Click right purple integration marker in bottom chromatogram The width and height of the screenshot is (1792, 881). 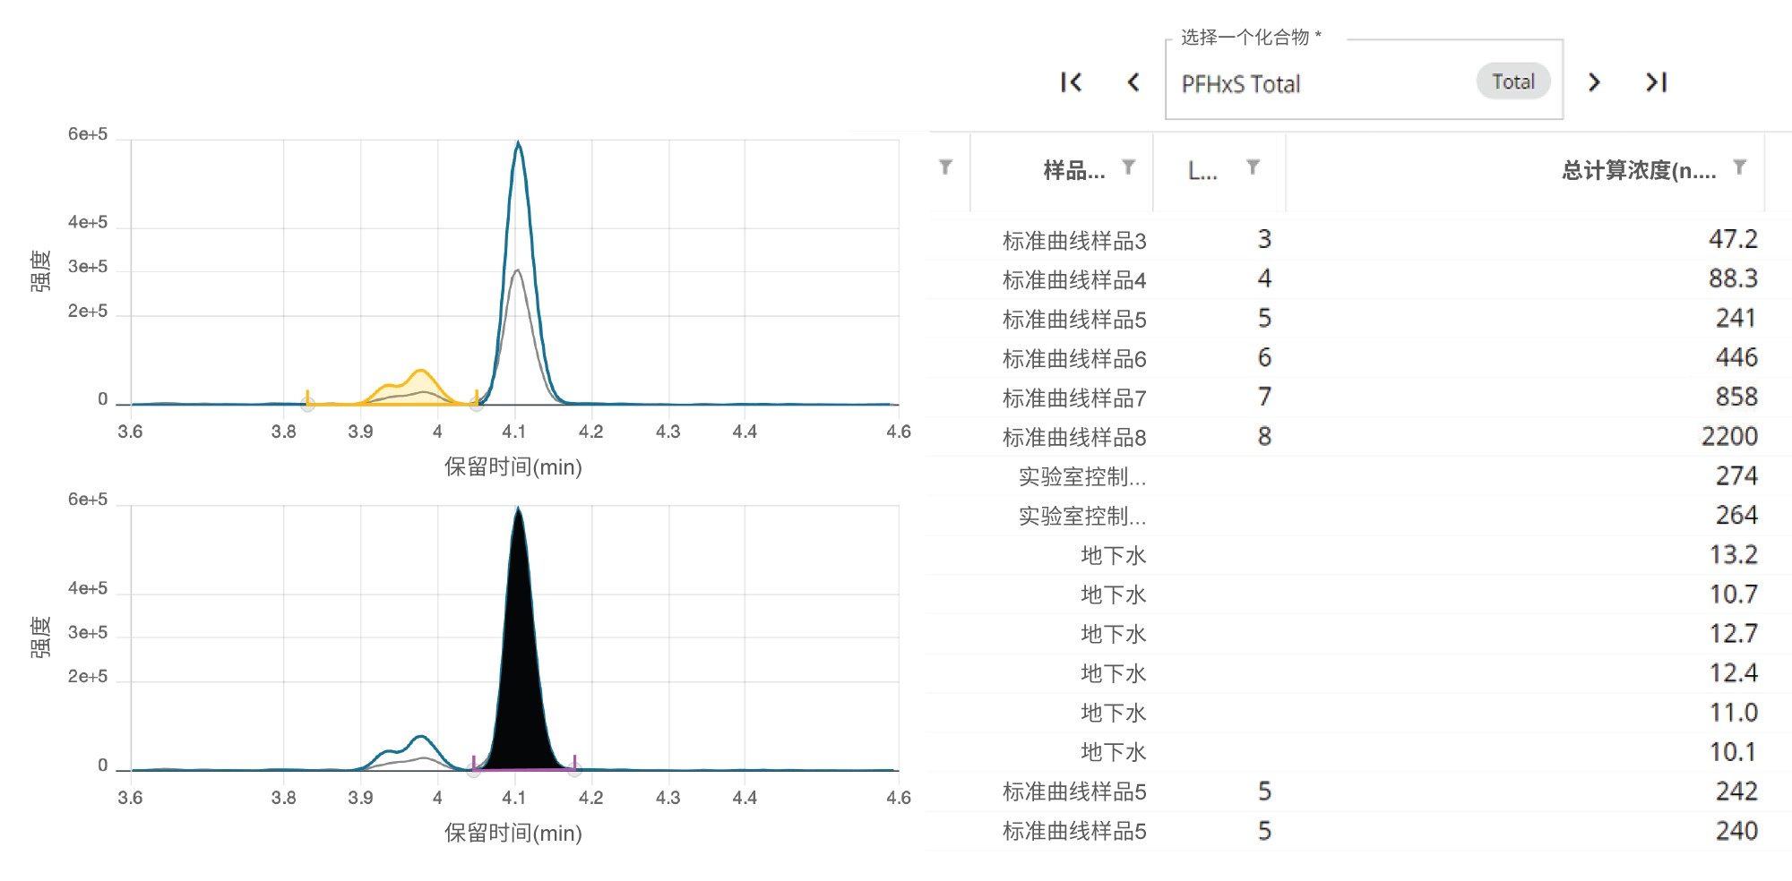click(x=574, y=766)
